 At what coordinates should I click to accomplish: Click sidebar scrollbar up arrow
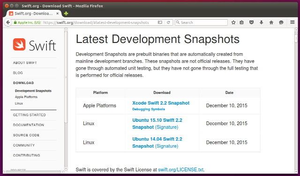tap(66, 29)
